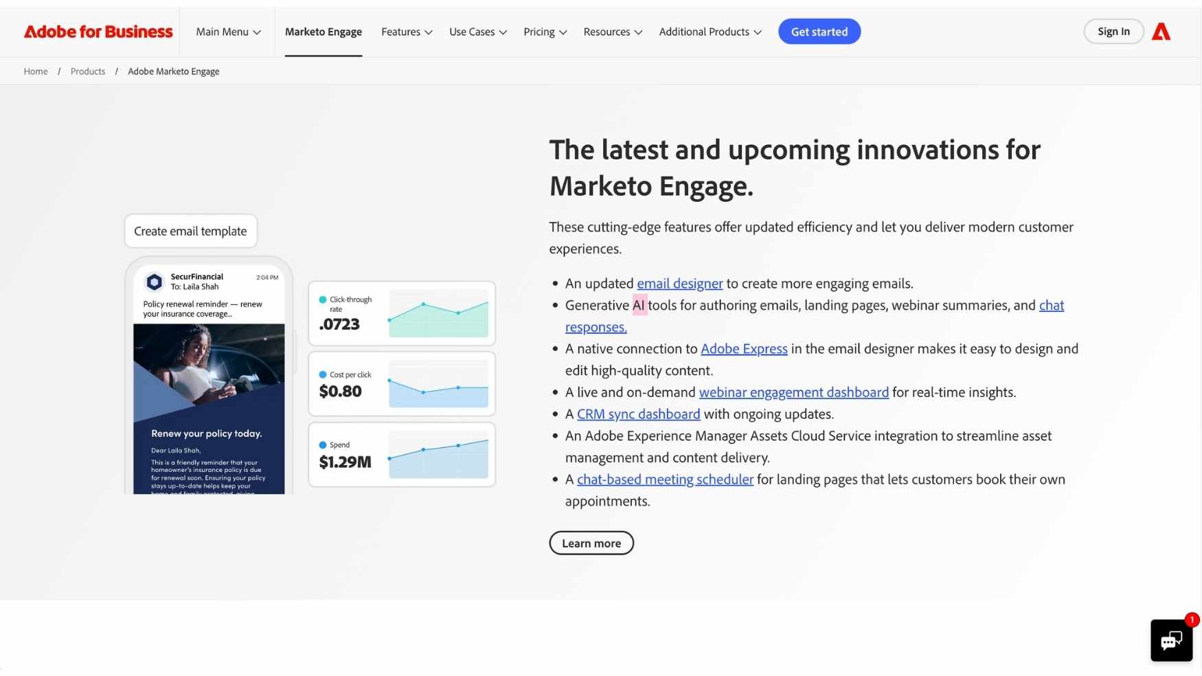This screenshot has height=676, width=1202.
Task: Click the red notification badge on chat
Action: [1192, 620]
